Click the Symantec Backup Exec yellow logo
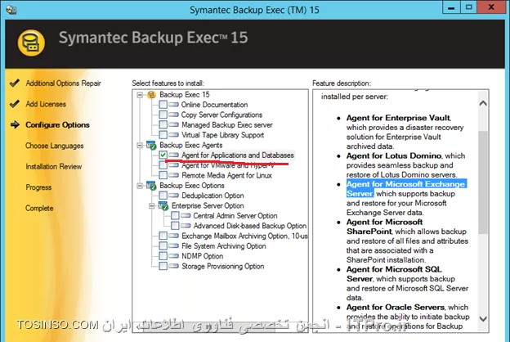This screenshot has height=342, width=510. point(31,43)
